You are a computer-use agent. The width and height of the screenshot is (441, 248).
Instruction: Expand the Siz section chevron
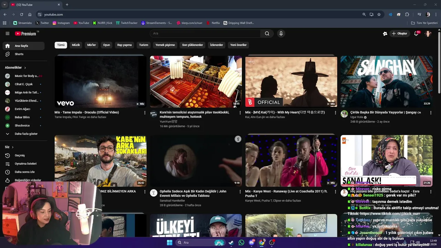pyautogui.click(x=13, y=147)
